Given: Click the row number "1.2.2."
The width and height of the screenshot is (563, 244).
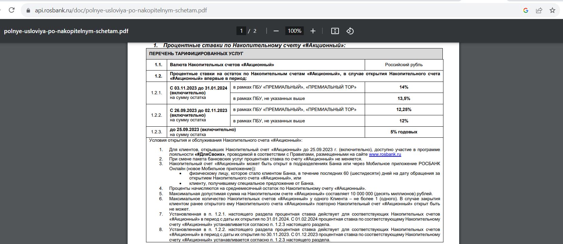Looking at the screenshot, I should tap(156, 115).
